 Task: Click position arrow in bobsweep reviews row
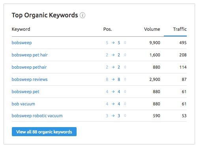113,79
